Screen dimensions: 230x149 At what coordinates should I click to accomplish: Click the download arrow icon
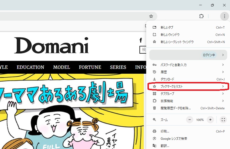pyautogui.click(x=154, y=79)
